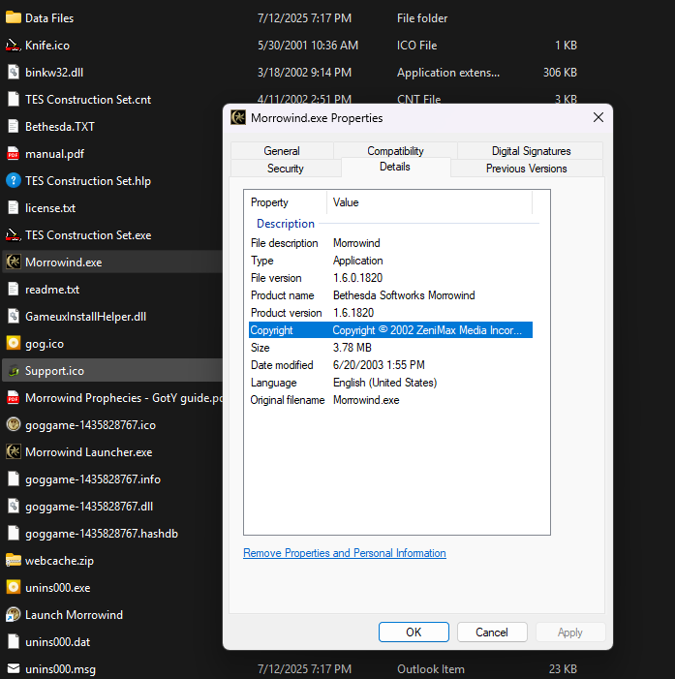
Task: Click Data Files date 7/12/2025 7:17 PM
Action: (x=304, y=18)
